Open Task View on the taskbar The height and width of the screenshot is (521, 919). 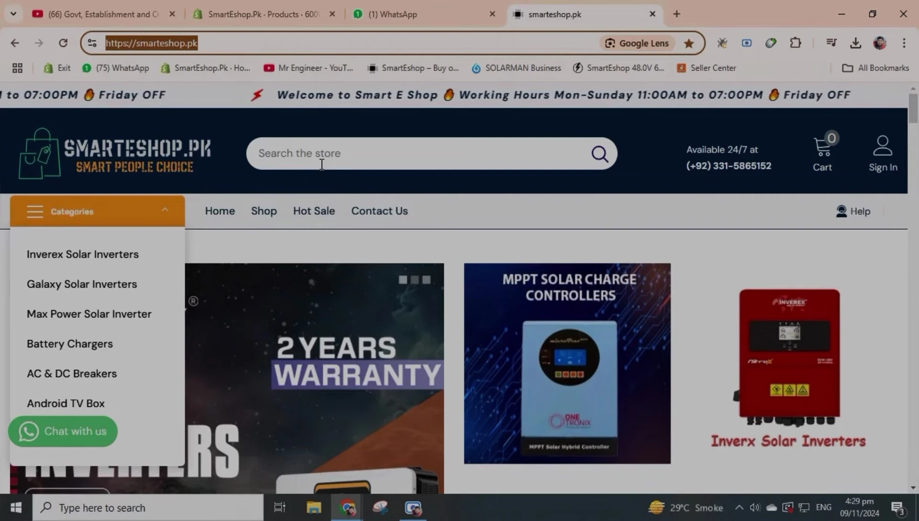tap(280, 508)
